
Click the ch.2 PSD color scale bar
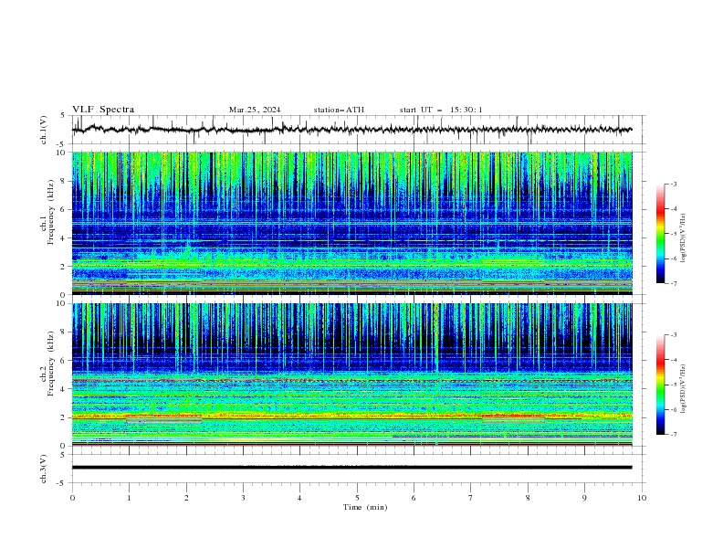(660, 385)
